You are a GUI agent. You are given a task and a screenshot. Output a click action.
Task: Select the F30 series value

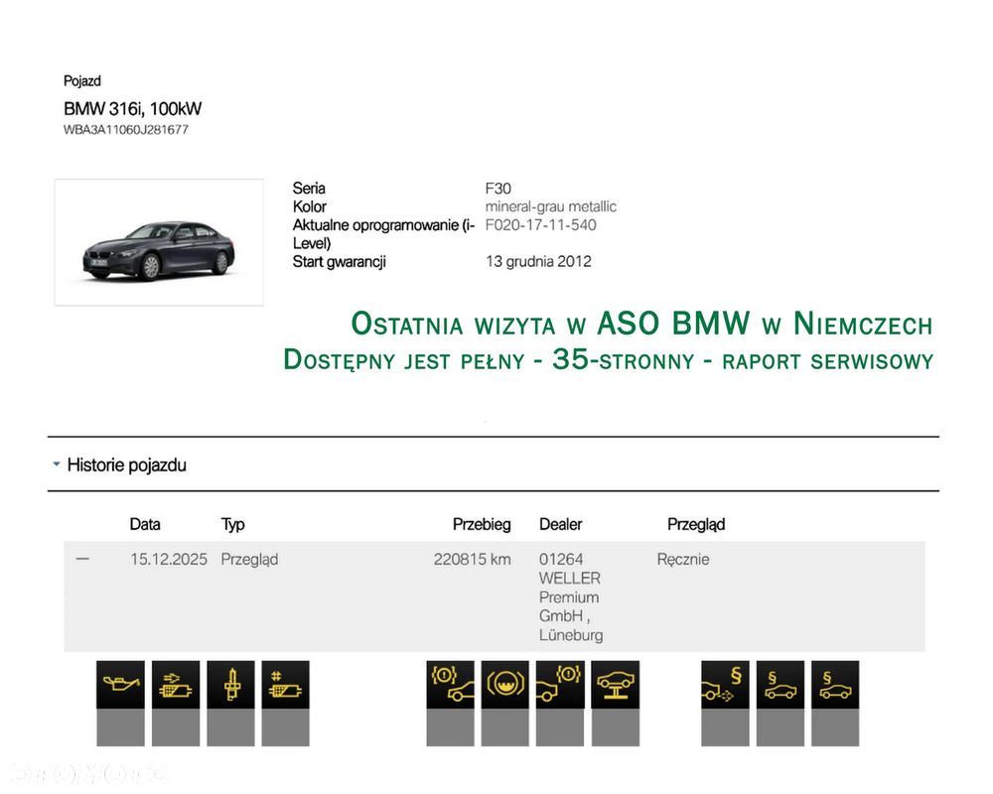point(498,189)
